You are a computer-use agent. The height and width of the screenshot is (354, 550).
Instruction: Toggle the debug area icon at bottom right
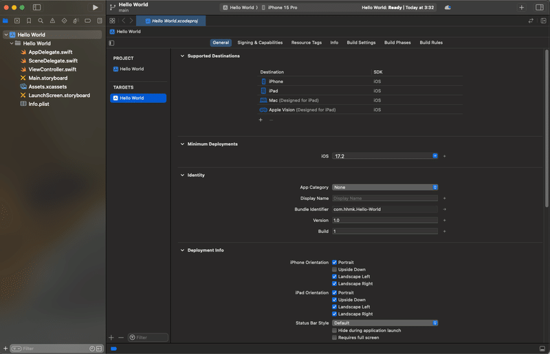542,349
